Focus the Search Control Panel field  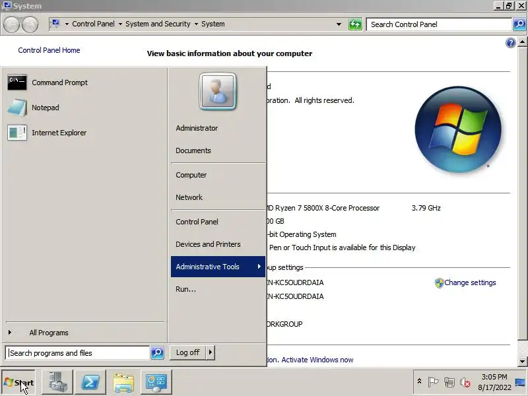pos(439,24)
